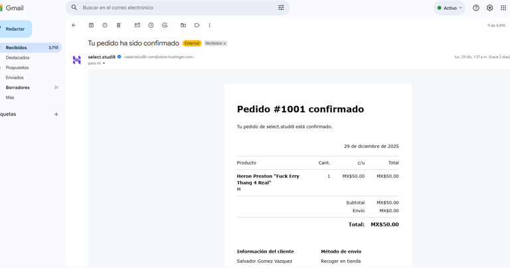
Task: Create new label with plus icon
Action: pyautogui.click(x=56, y=114)
